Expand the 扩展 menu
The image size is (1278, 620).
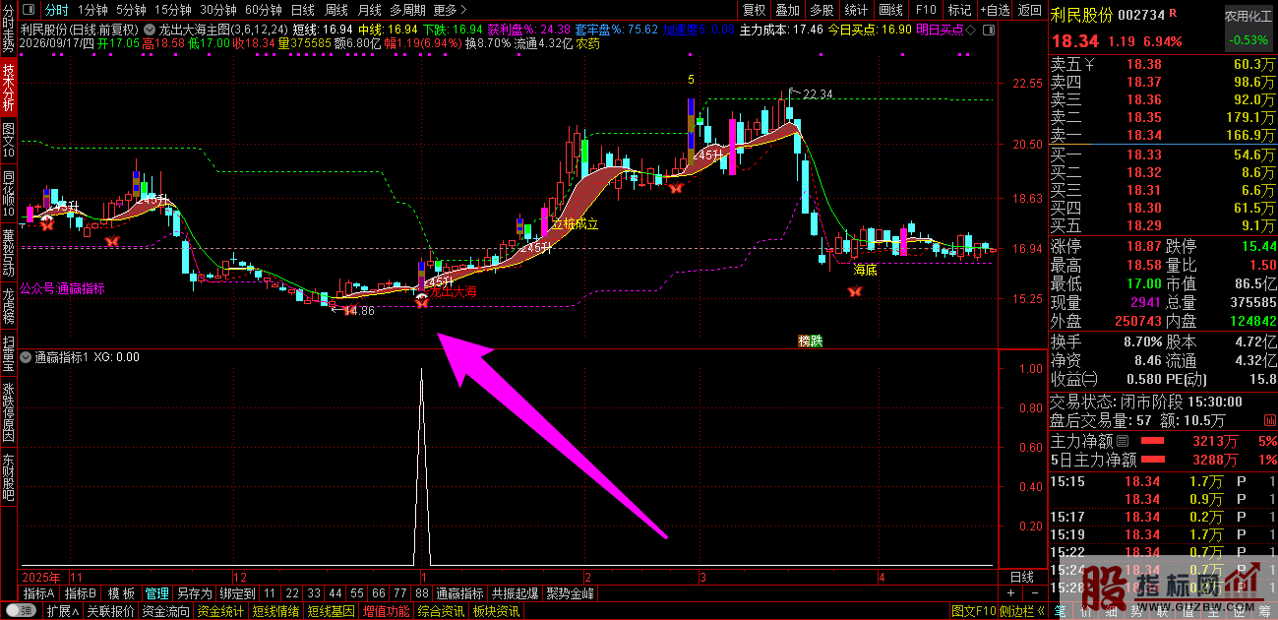point(63,611)
